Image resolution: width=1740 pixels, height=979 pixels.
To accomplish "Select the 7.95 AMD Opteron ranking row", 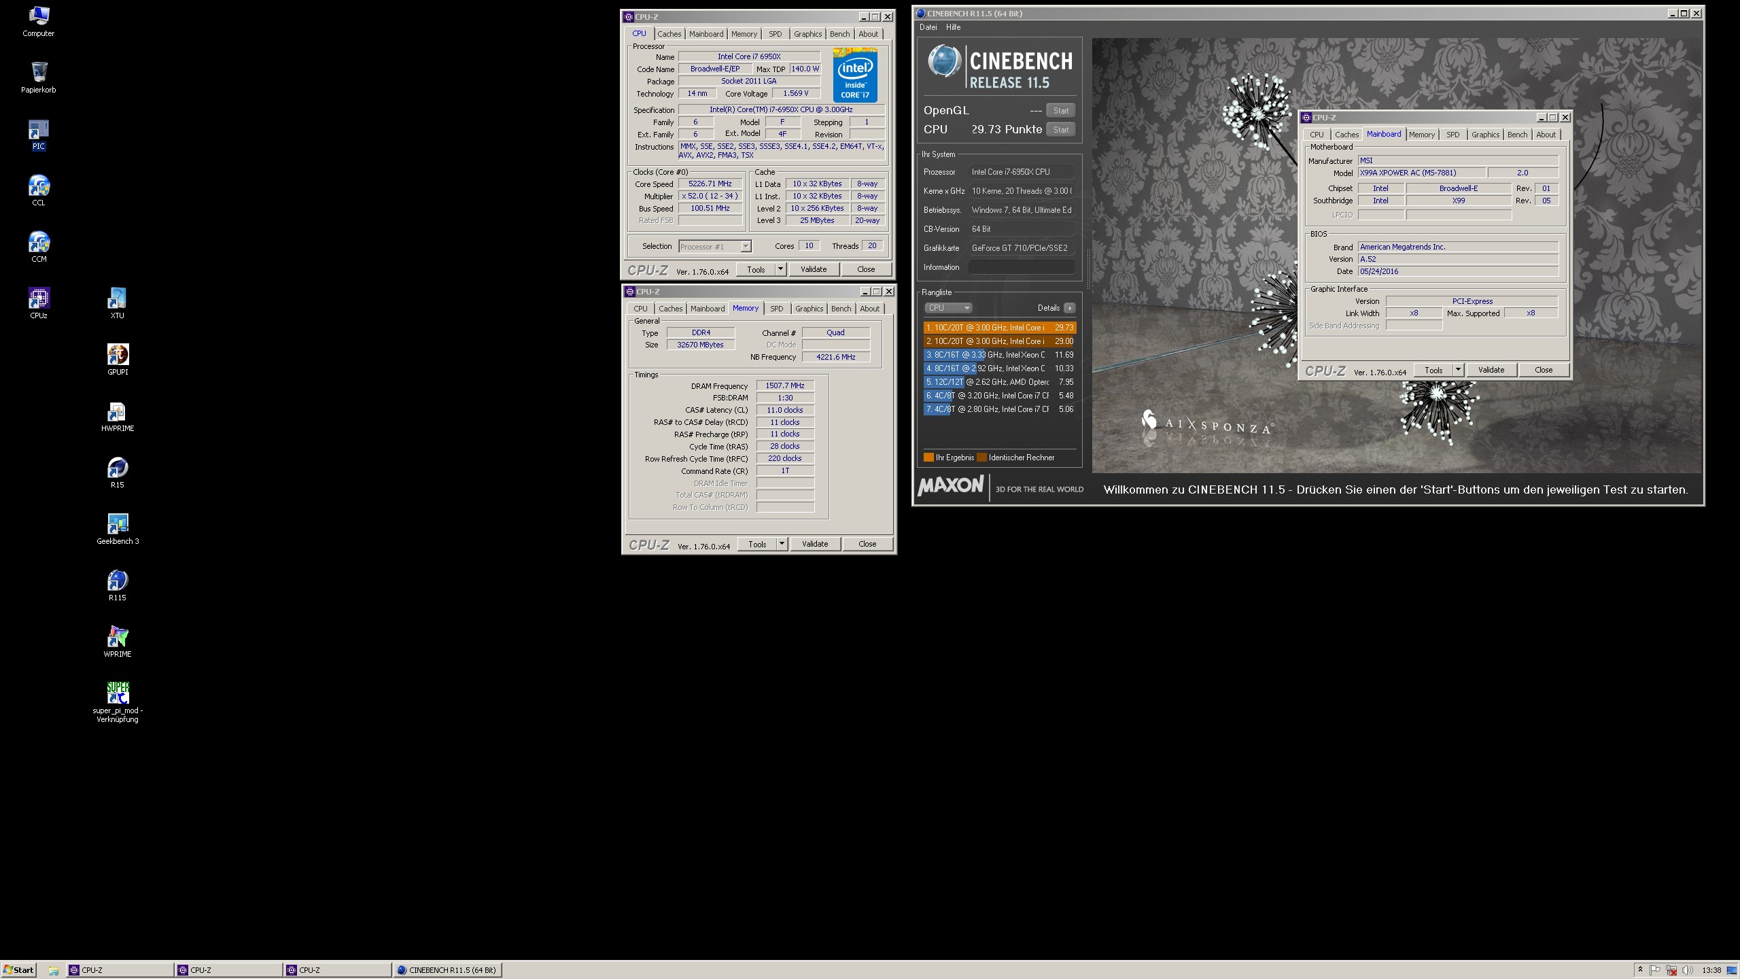I will click(x=1000, y=382).
